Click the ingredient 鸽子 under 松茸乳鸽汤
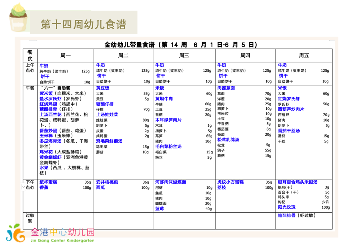Viewport: 346px width, 247px height. [x=221, y=150]
